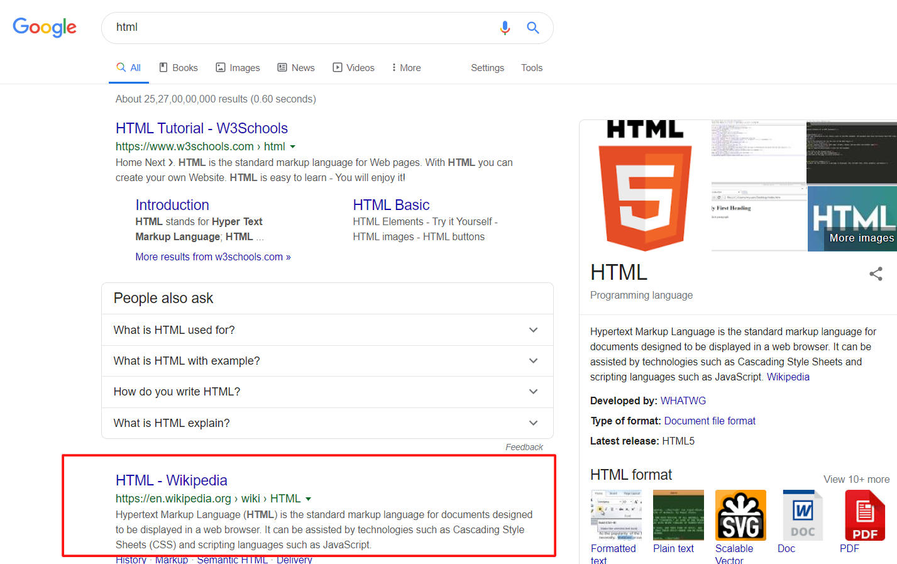Open search Tools
Viewport: 897px width, 564px height.
coord(532,67)
